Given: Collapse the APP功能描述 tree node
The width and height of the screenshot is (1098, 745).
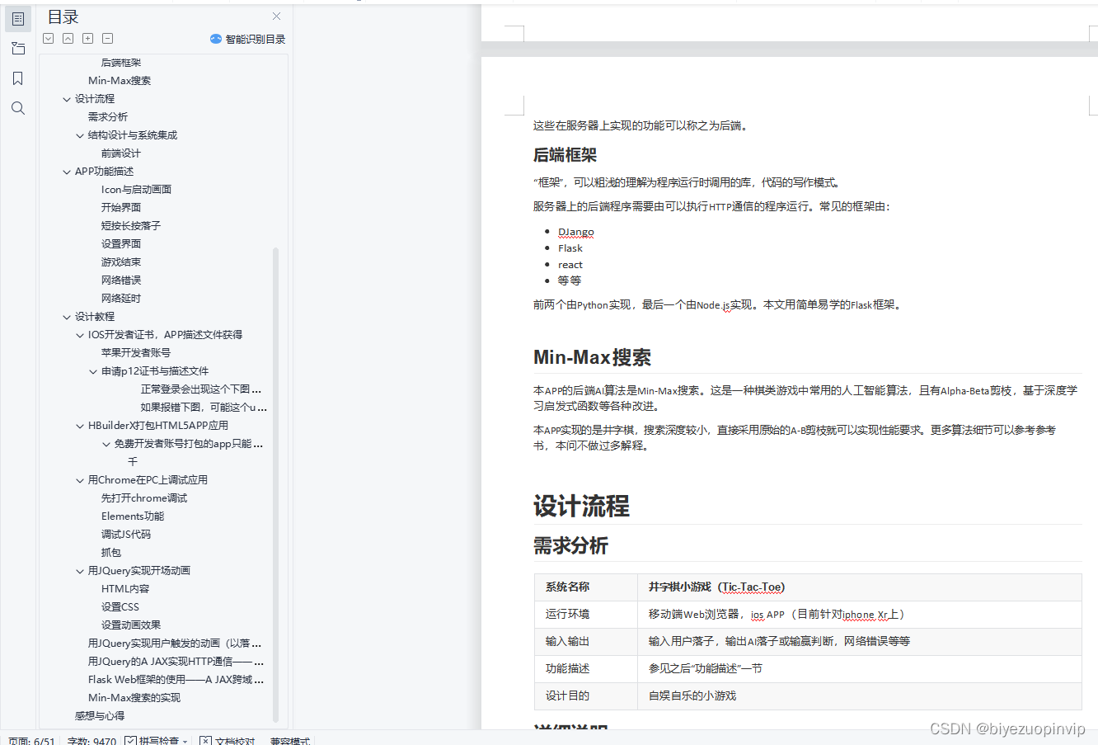Looking at the screenshot, I should tap(67, 171).
